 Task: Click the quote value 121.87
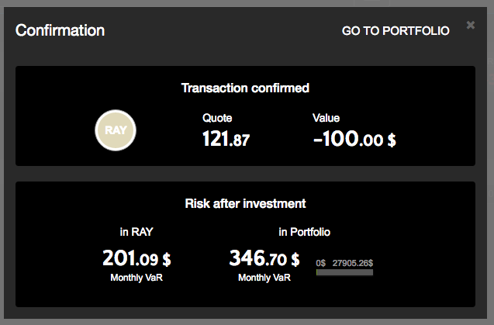point(226,140)
